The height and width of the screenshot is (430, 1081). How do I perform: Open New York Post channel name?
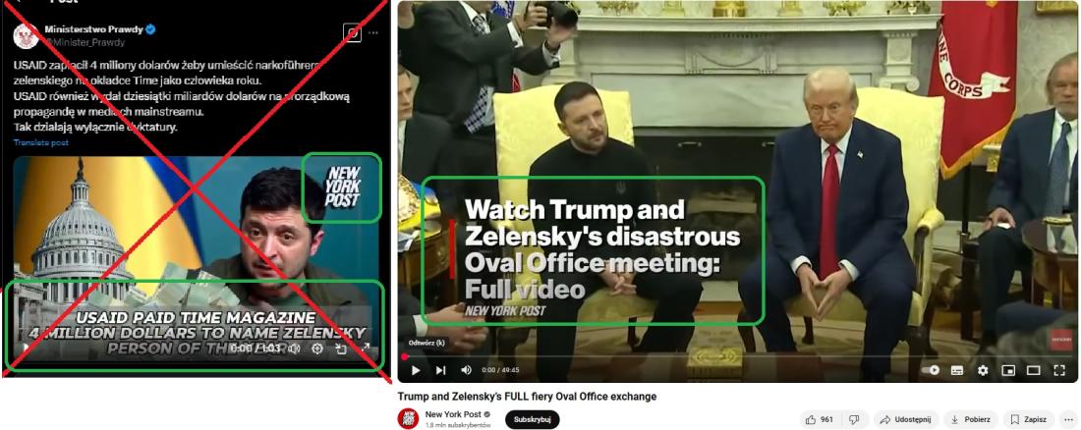pyautogui.click(x=454, y=414)
